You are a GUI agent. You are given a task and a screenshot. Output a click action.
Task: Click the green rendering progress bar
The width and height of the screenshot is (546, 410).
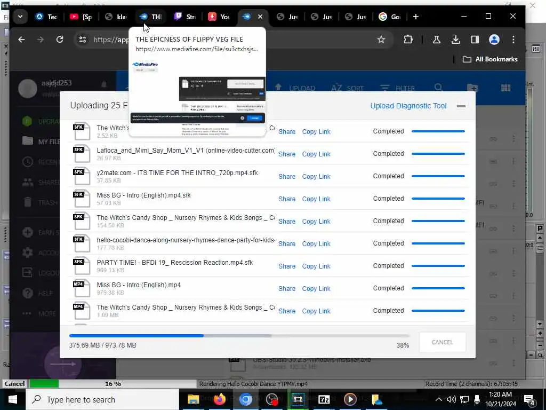(x=44, y=384)
